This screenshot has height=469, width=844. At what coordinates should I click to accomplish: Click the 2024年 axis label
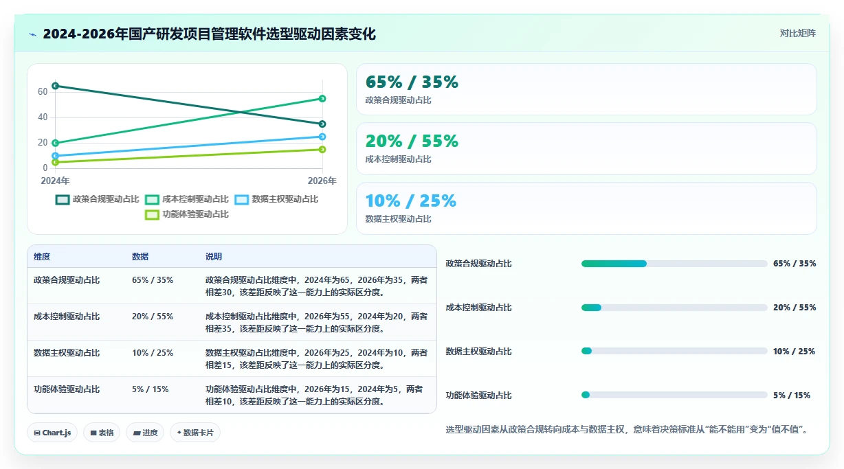pyautogui.click(x=55, y=181)
